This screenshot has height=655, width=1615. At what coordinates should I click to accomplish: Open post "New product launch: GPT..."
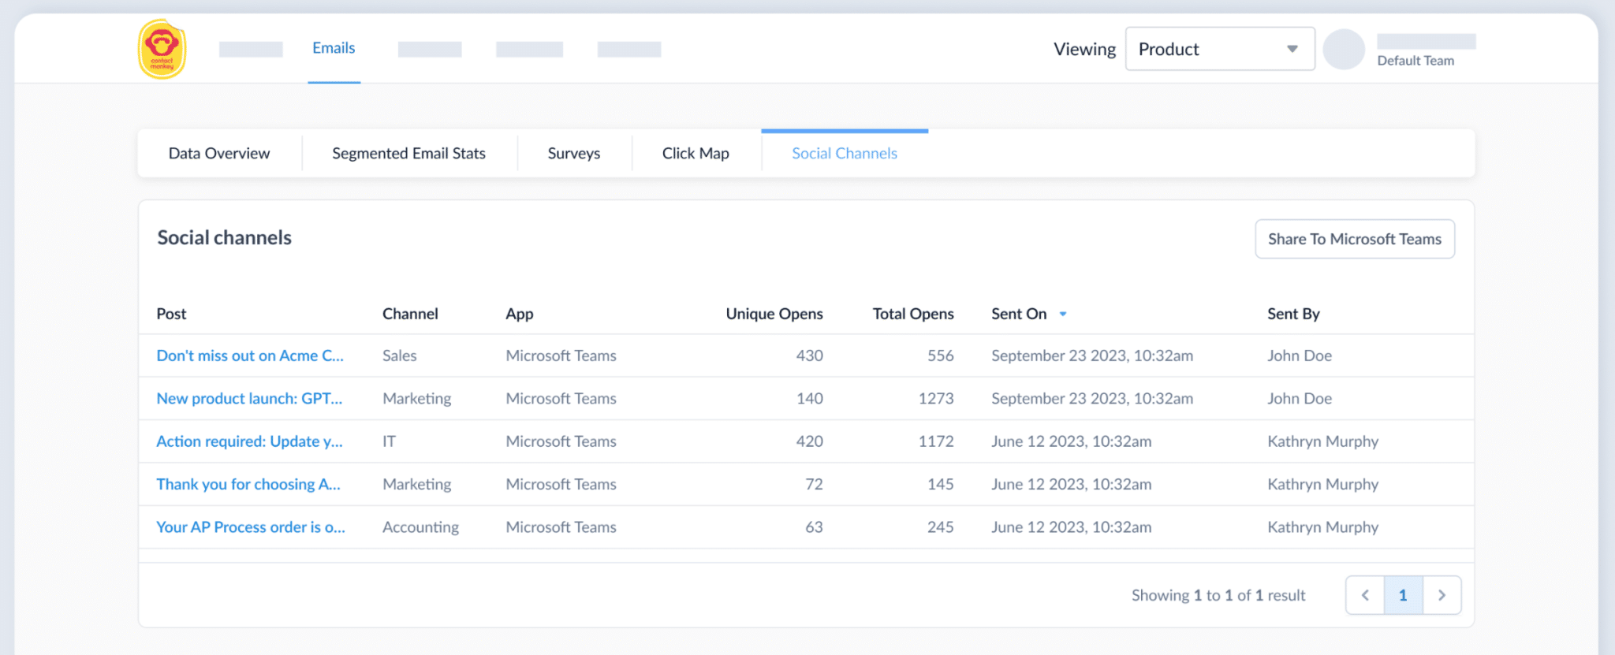coord(249,398)
